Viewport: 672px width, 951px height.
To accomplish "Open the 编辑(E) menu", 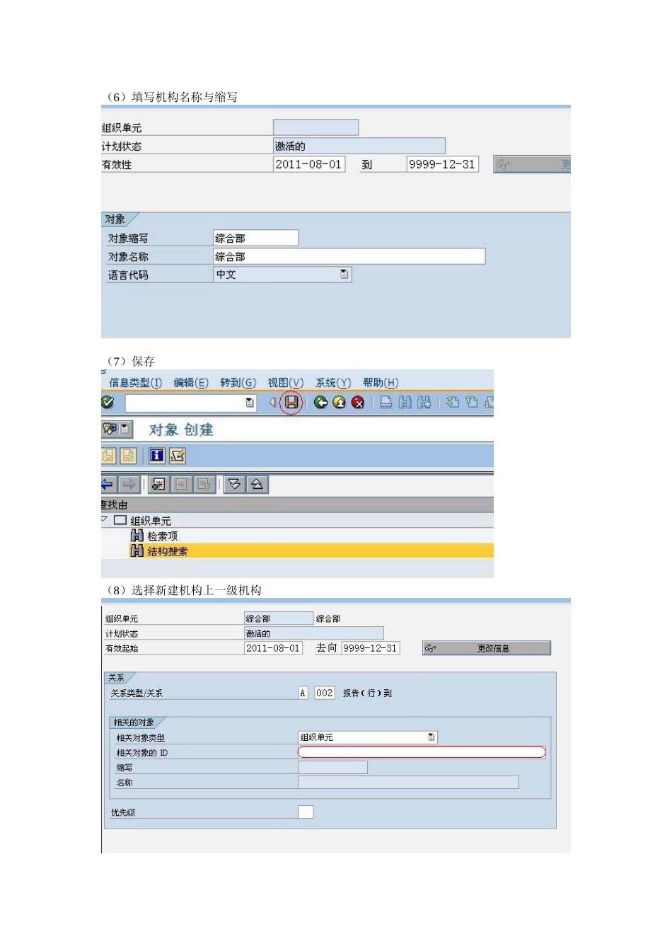I will [x=191, y=383].
